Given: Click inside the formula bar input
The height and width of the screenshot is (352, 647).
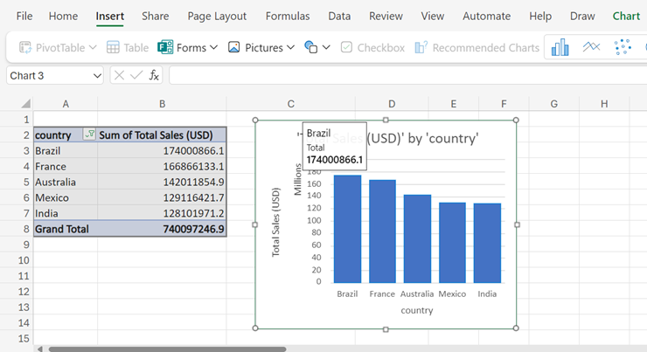Looking at the screenshot, I should [x=402, y=76].
